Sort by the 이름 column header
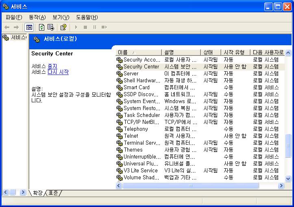 [x=139, y=52]
